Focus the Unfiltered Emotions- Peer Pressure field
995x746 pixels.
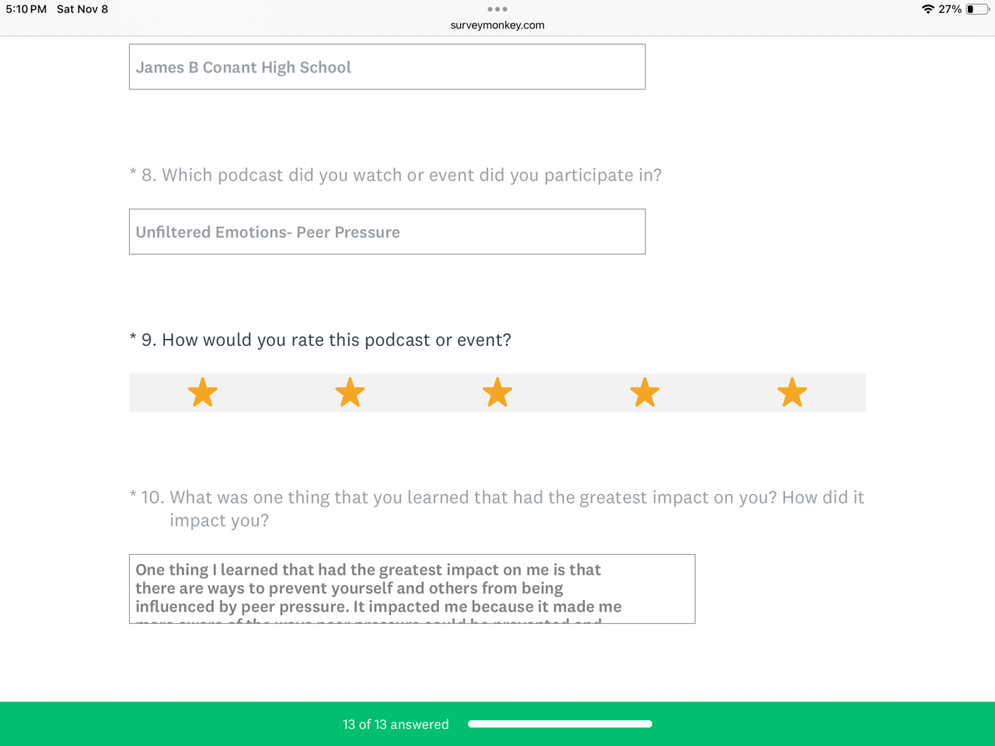(x=387, y=232)
